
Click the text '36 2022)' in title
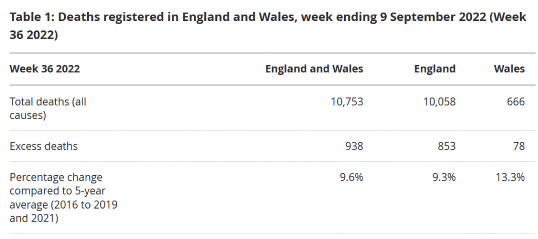point(34,35)
